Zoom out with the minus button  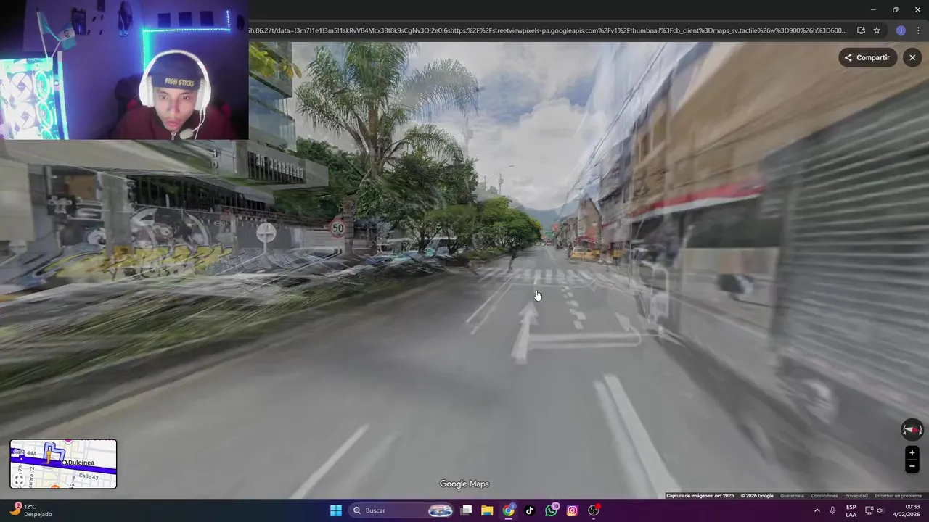(912, 466)
